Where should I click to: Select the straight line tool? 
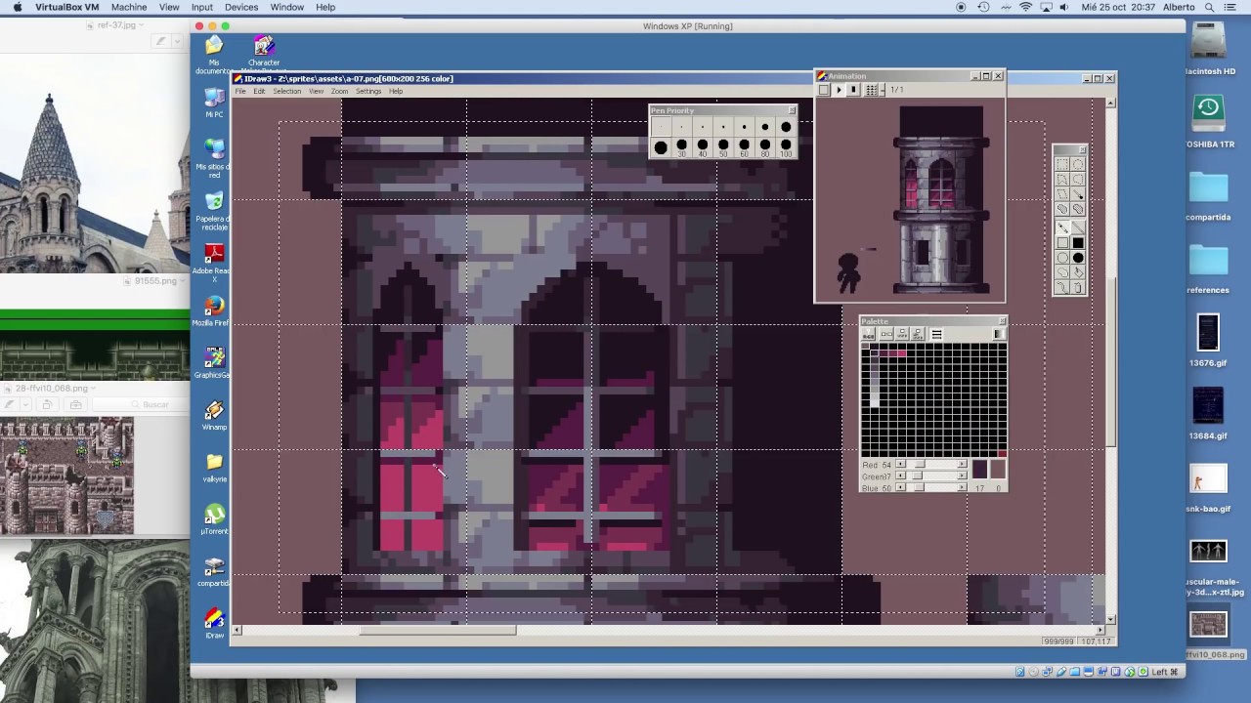1078,227
